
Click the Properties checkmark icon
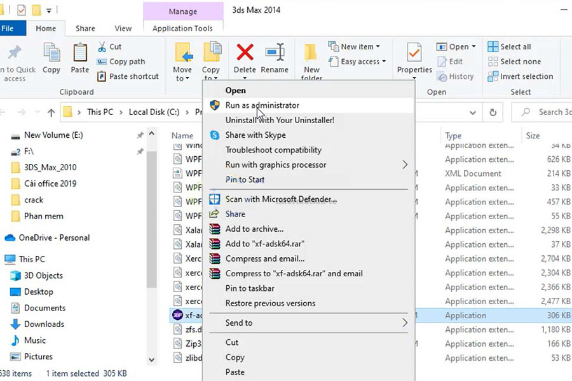(414, 53)
